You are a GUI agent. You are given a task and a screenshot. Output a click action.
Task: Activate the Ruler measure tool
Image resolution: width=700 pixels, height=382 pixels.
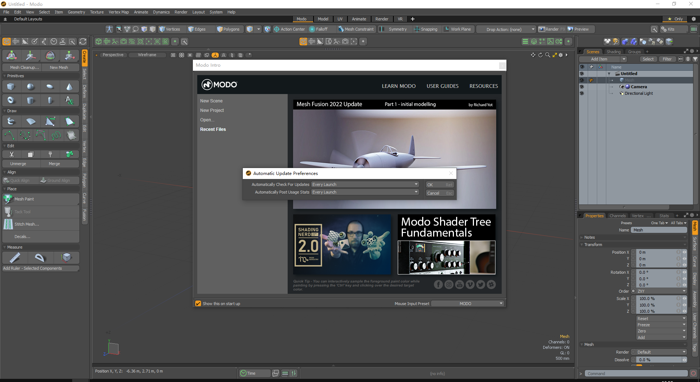click(x=15, y=258)
